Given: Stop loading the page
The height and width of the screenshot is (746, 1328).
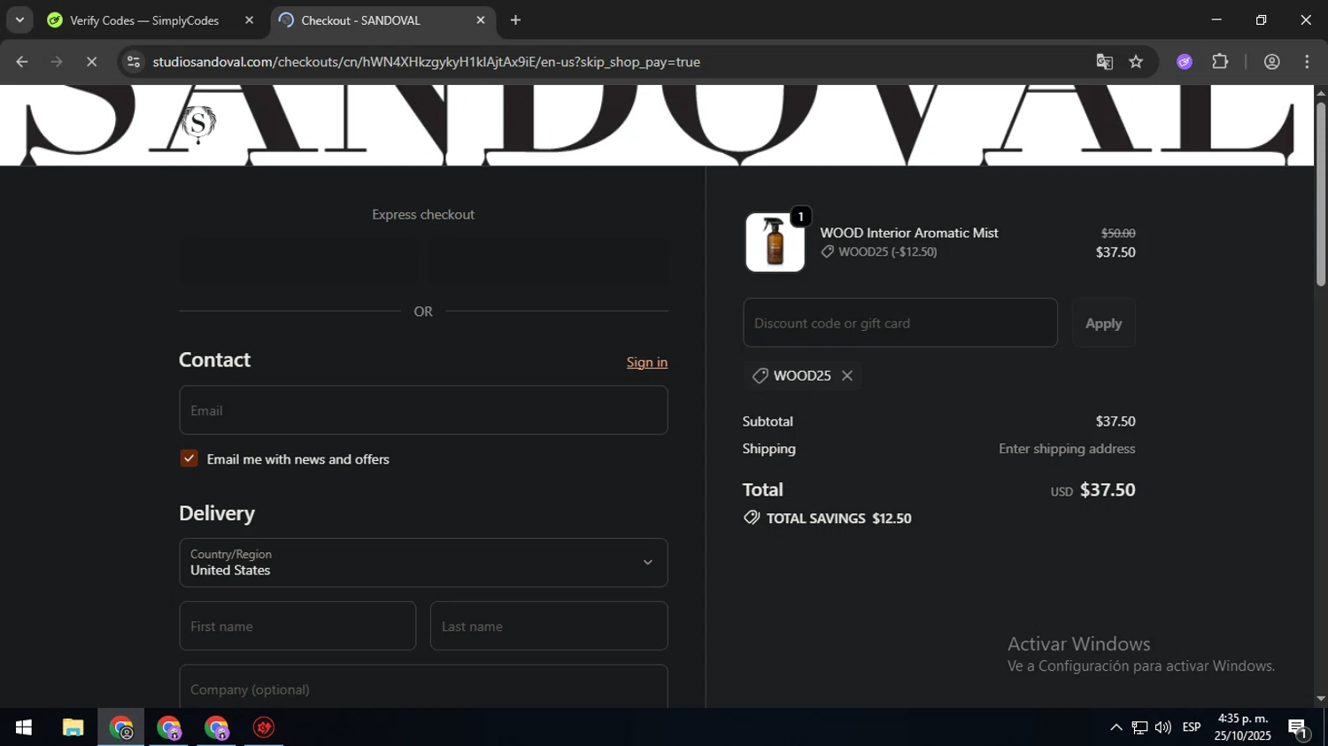Looking at the screenshot, I should 91,62.
